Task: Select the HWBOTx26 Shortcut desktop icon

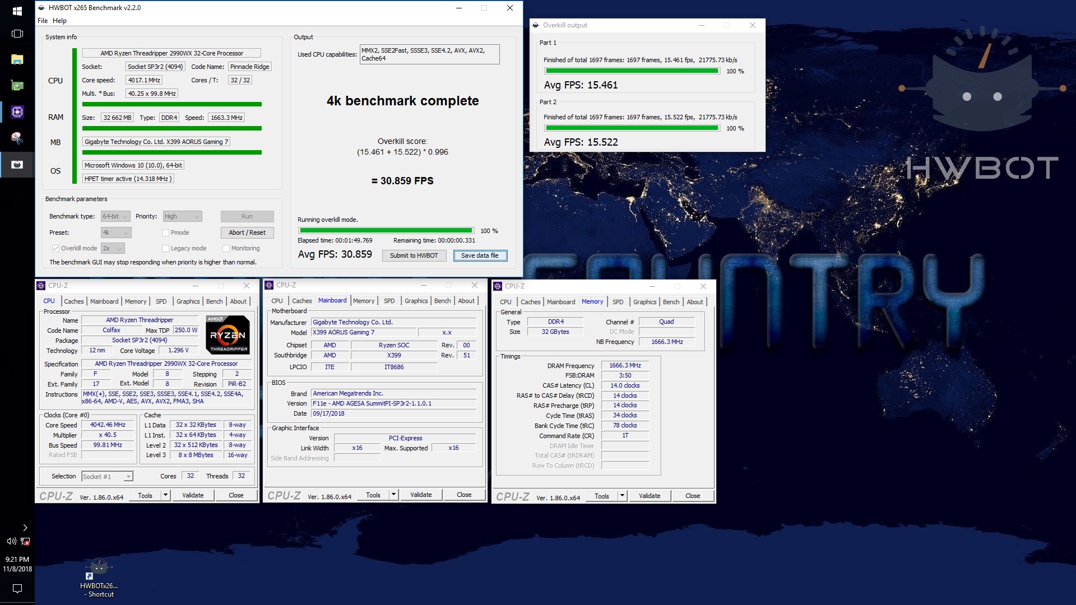Action: [99, 578]
